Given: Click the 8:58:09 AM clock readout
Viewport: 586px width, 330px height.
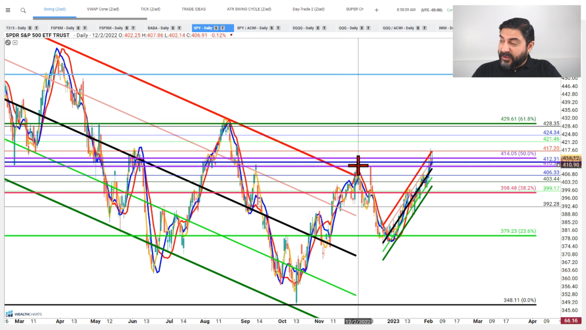Looking at the screenshot, I should point(406,10).
